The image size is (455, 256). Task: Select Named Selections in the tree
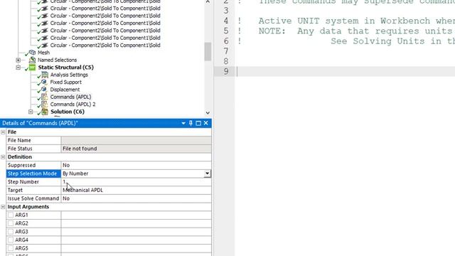pos(57,60)
